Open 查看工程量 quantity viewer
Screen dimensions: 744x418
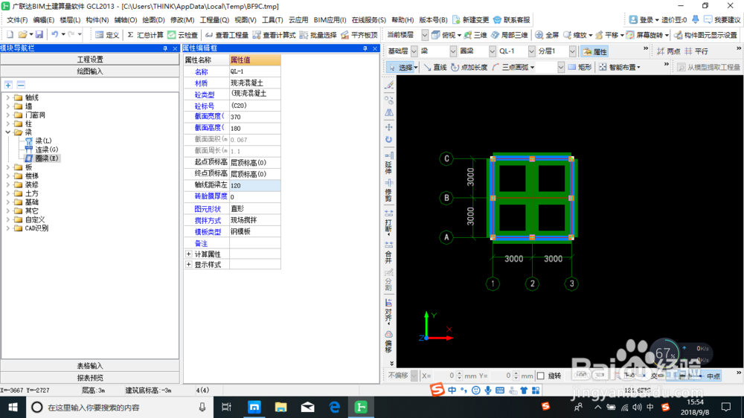[227, 35]
